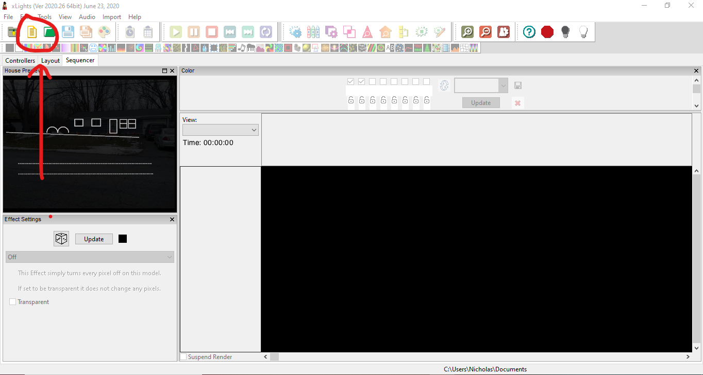The image size is (703, 375).
Task: Enable the Suspend Render checkbox
Action: pos(183,357)
